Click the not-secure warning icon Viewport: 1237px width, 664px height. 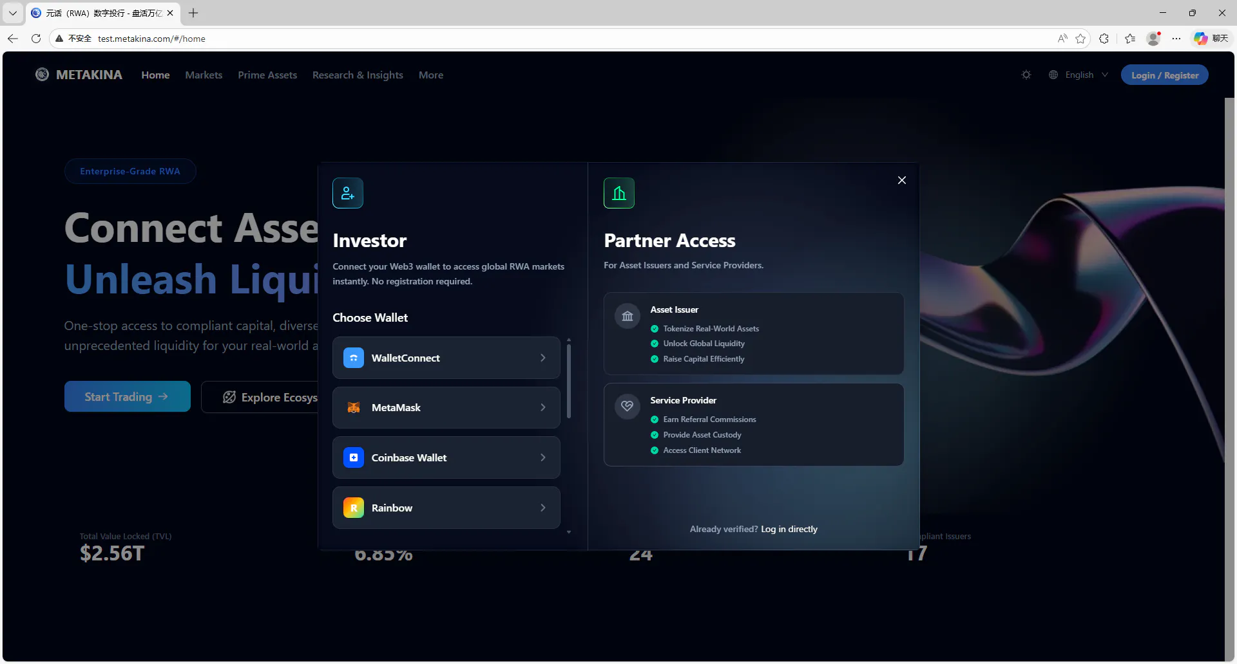tap(59, 39)
